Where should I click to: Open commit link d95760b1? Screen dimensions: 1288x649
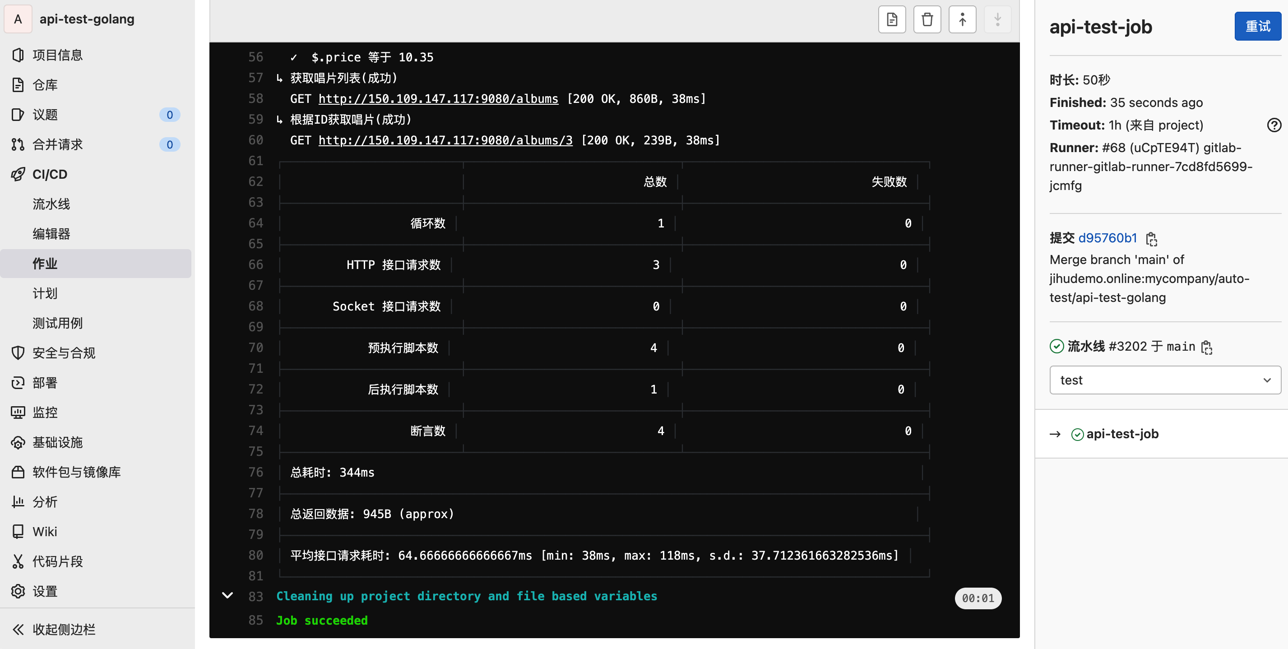tap(1107, 238)
